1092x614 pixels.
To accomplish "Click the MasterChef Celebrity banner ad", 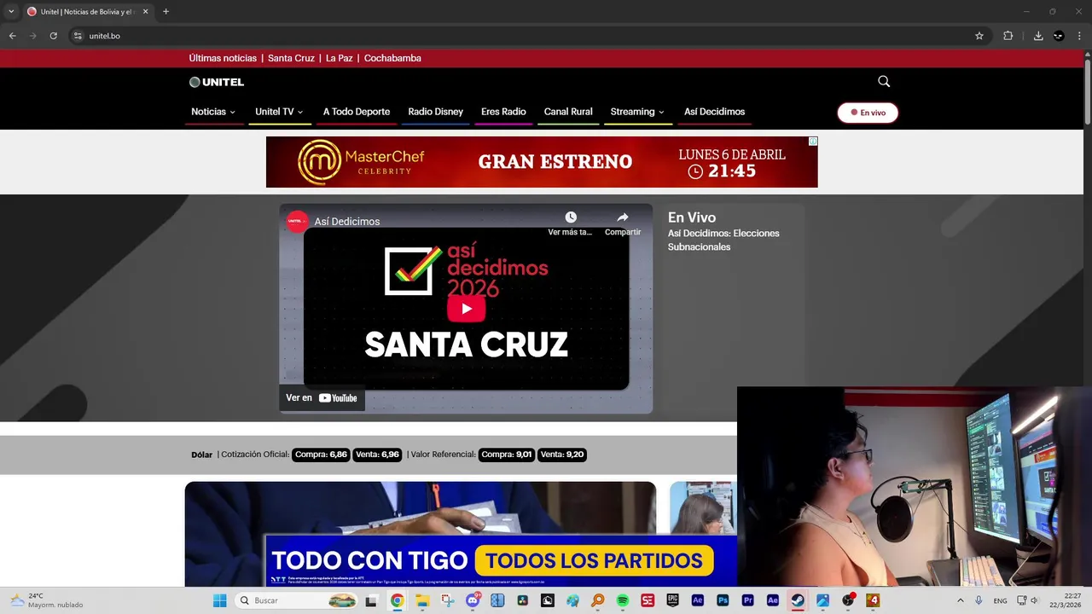I will point(542,162).
